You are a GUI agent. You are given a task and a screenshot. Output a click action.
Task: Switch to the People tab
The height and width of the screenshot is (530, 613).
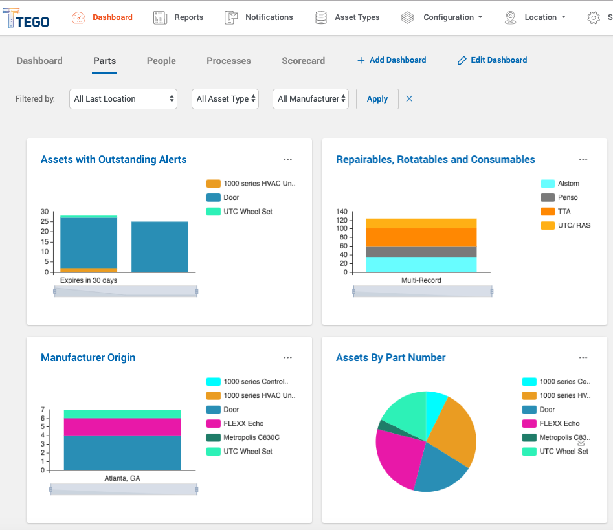161,61
